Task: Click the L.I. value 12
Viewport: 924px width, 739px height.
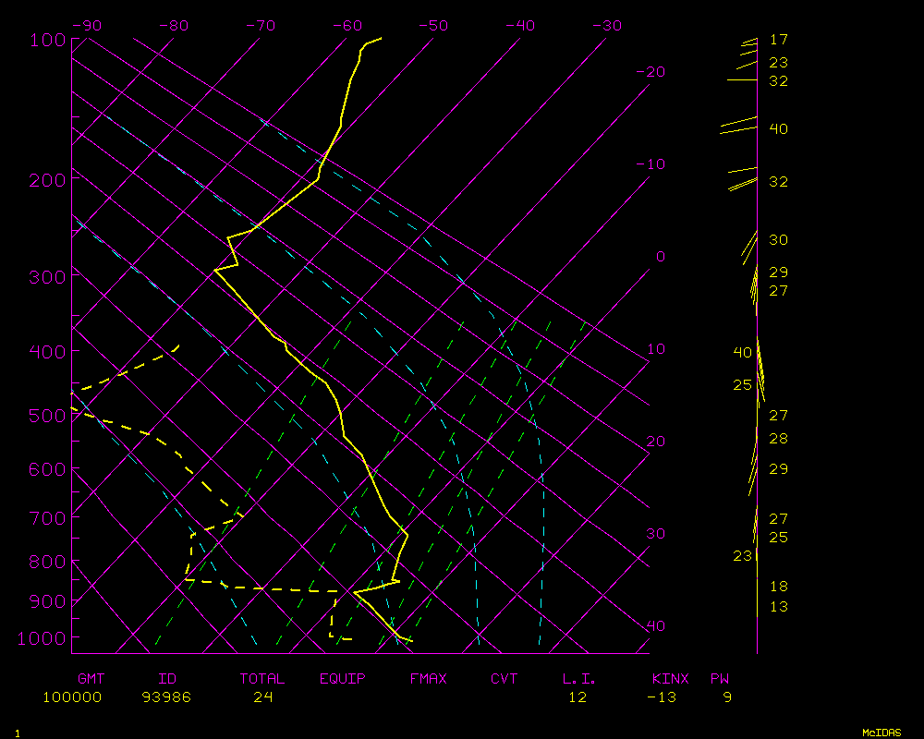Action: tap(577, 697)
